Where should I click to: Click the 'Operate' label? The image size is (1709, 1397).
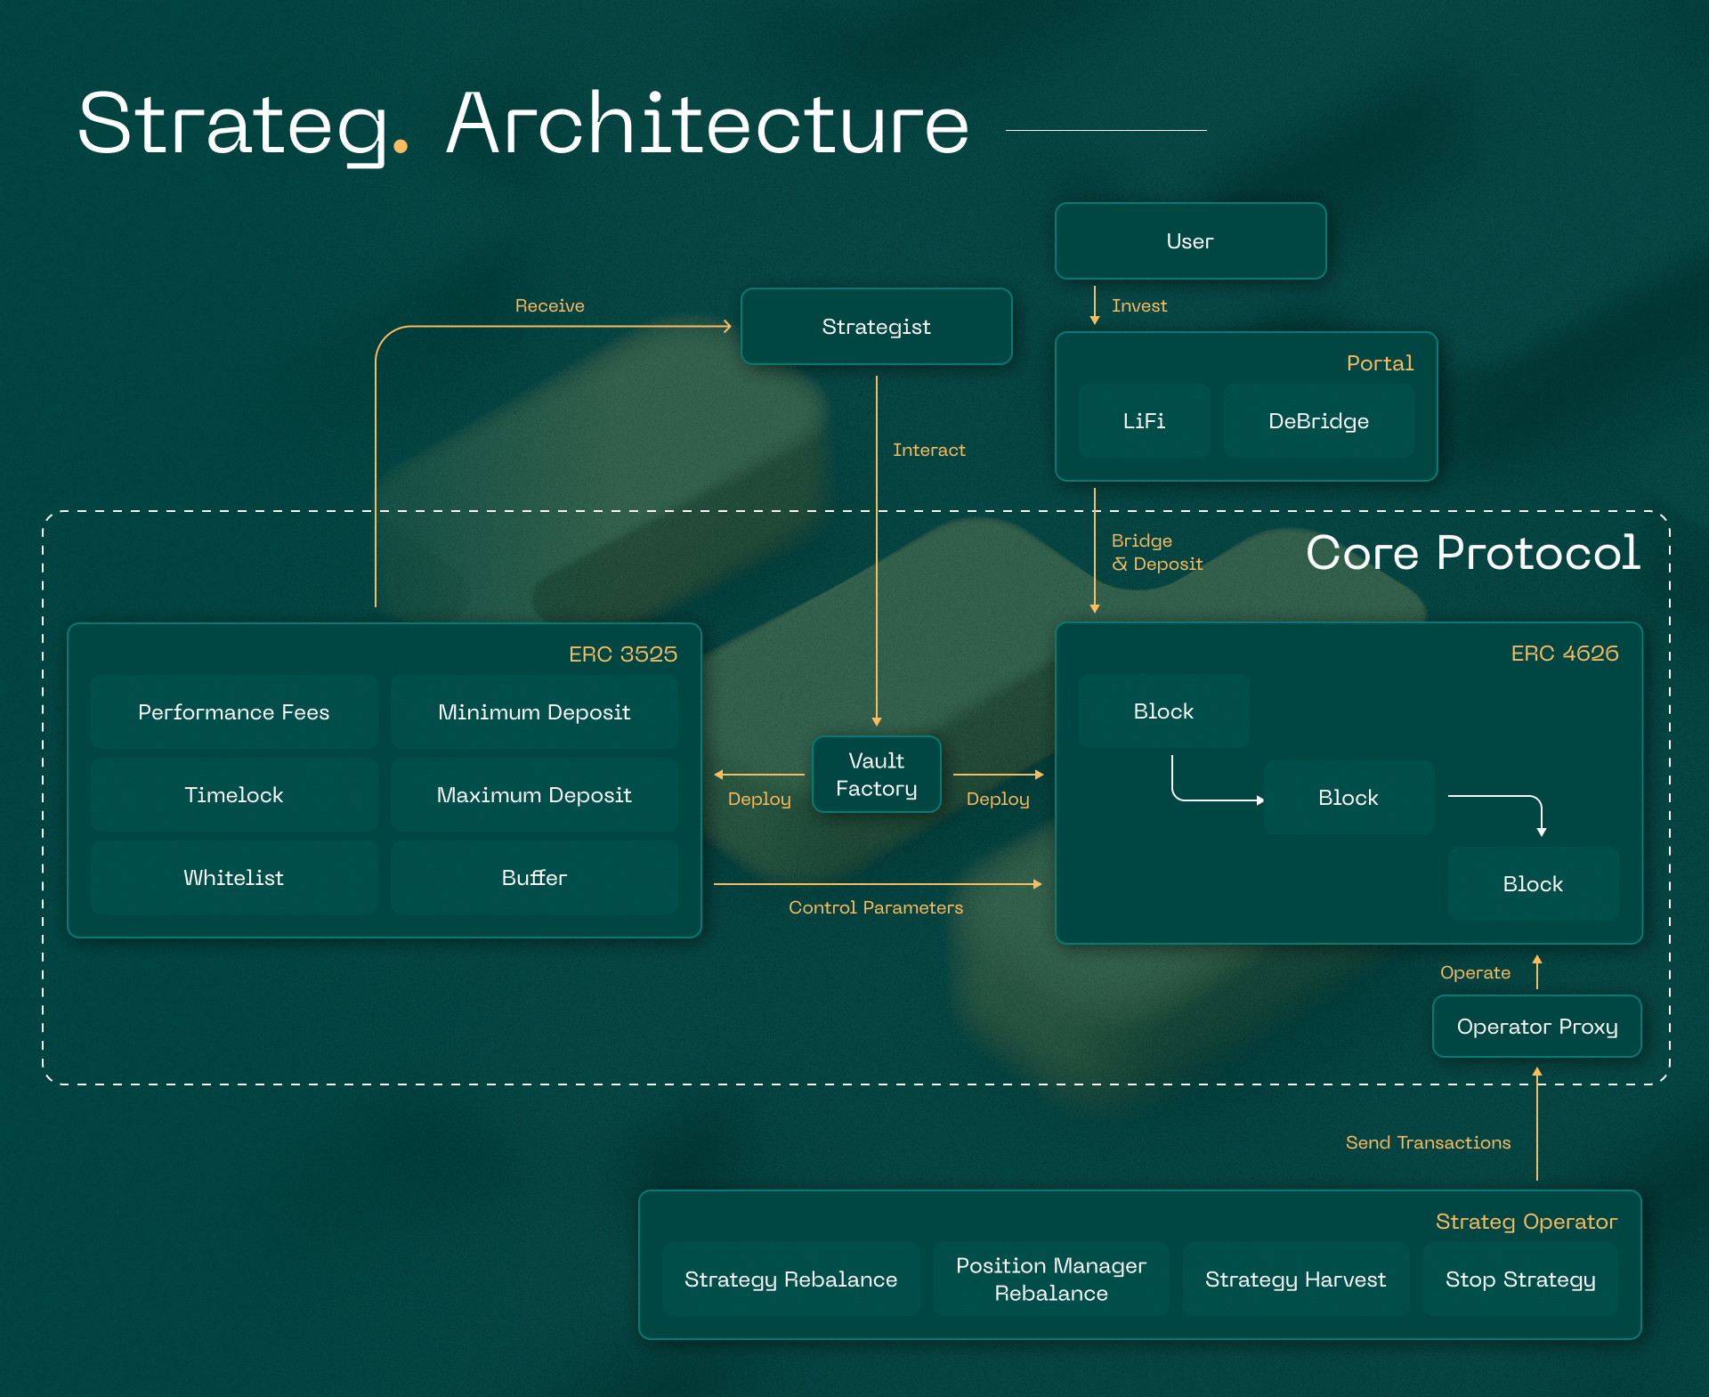1475,972
